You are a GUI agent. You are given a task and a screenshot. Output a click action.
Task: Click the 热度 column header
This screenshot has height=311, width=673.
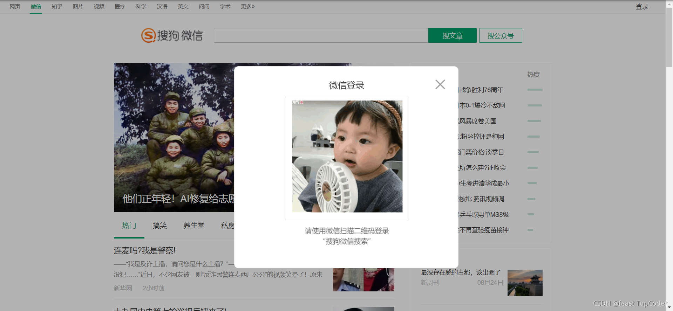[x=533, y=74]
